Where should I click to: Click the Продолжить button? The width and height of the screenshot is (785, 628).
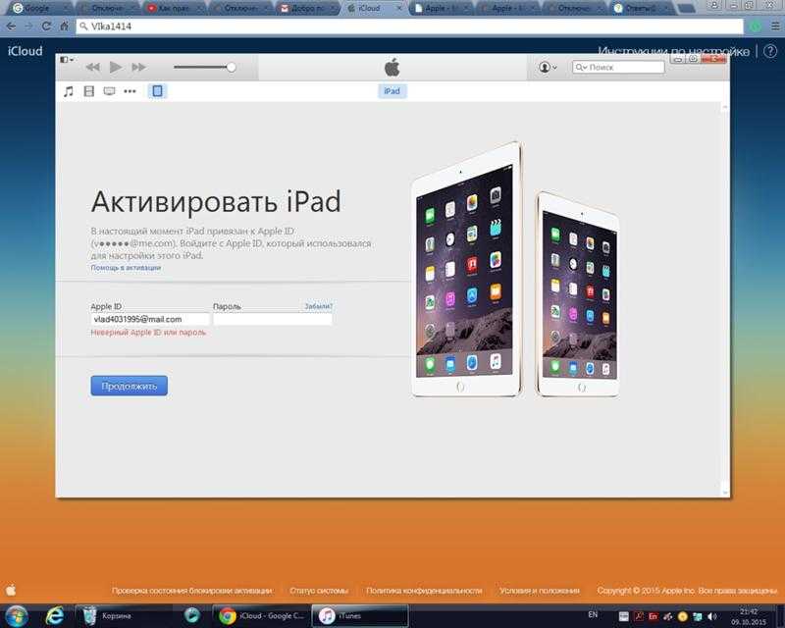point(130,386)
